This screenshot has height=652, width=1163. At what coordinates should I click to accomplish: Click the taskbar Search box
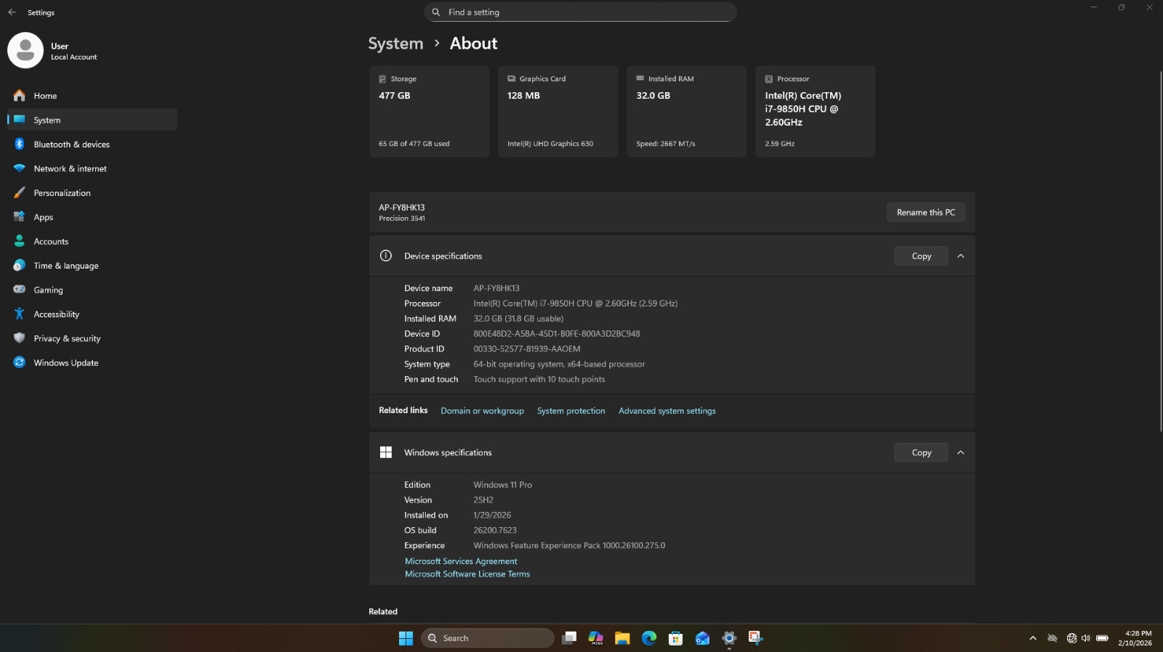click(488, 638)
